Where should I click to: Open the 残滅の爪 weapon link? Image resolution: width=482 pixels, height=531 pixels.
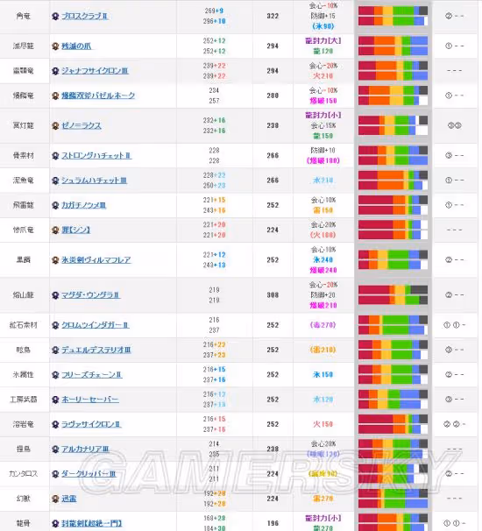[76, 46]
